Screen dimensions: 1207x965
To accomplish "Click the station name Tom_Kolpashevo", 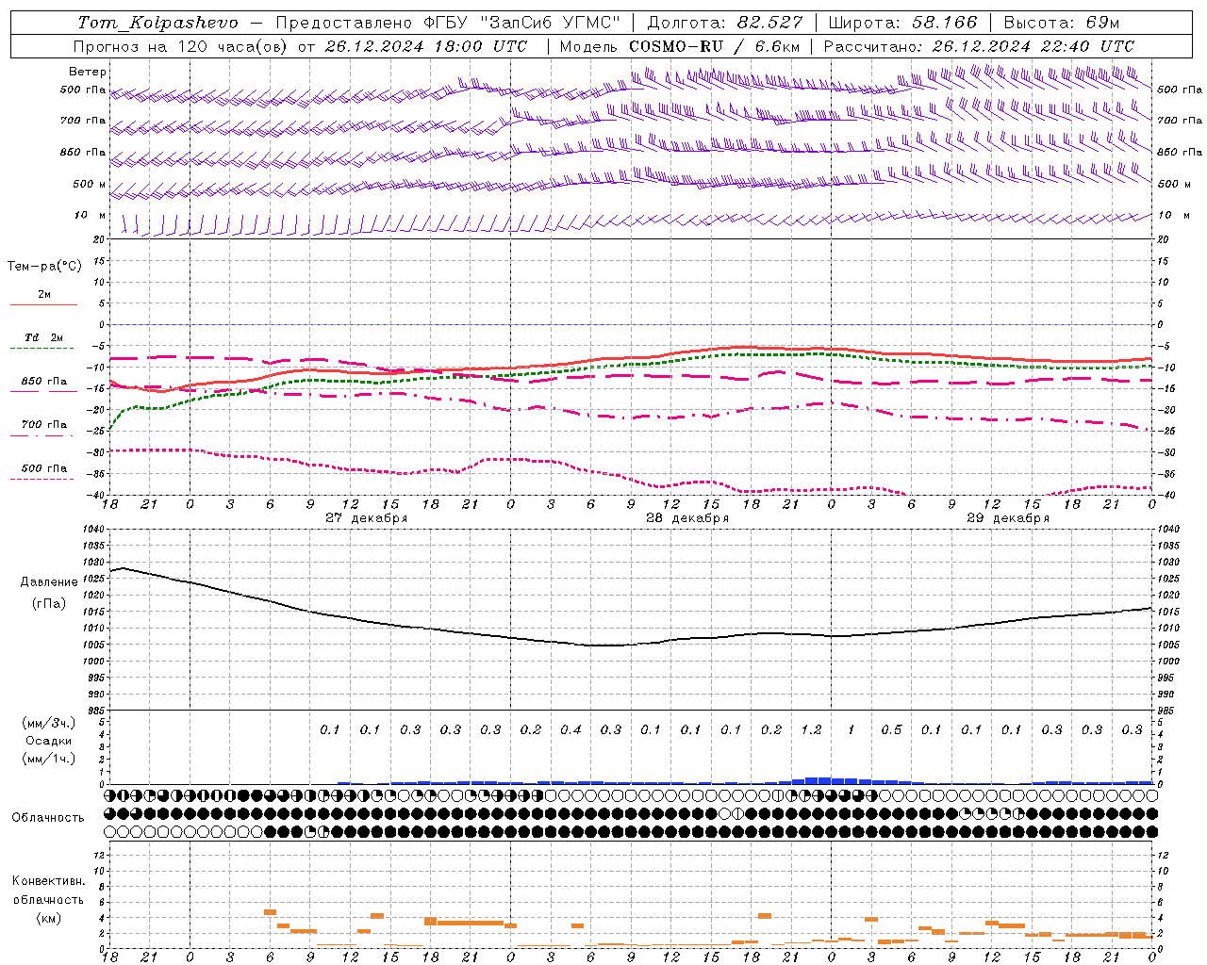I will [158, 23].
